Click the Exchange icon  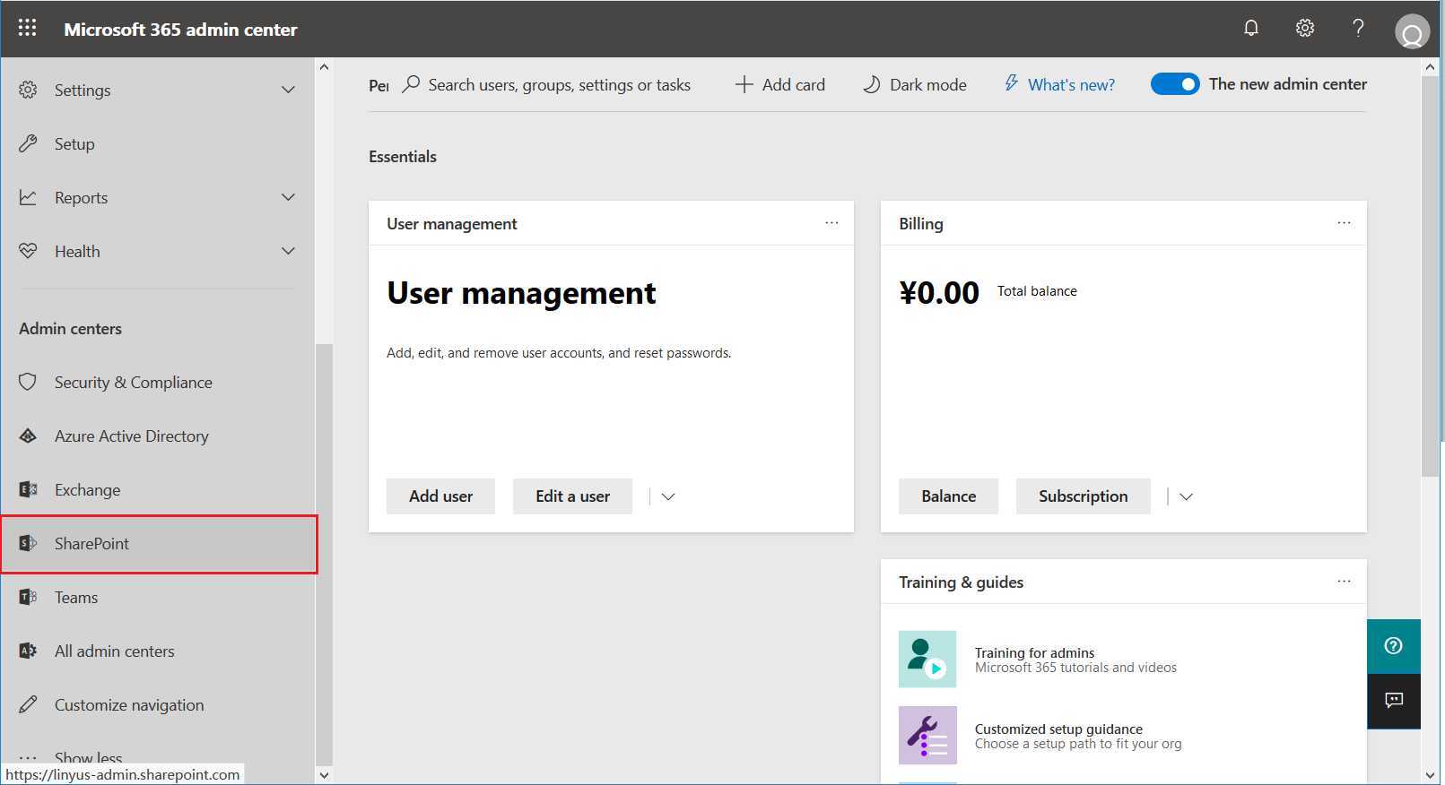pyautogui.click(x=28, y=489)
